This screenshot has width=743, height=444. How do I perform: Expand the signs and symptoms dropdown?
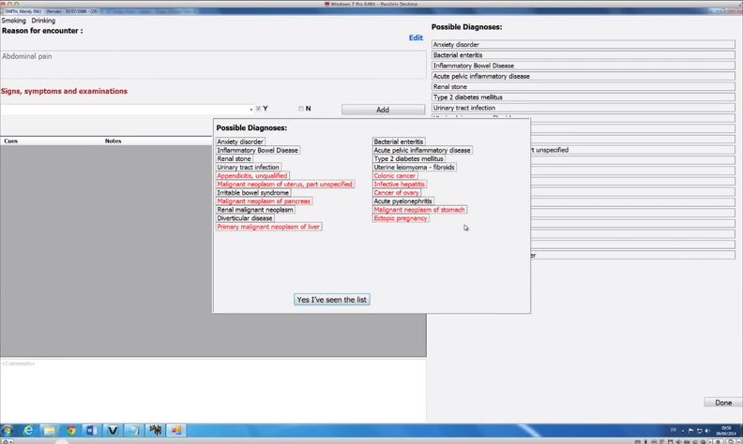point(250,110)
